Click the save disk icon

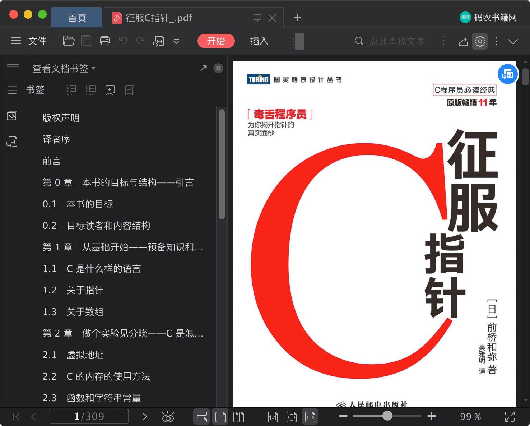pos(87,41)
